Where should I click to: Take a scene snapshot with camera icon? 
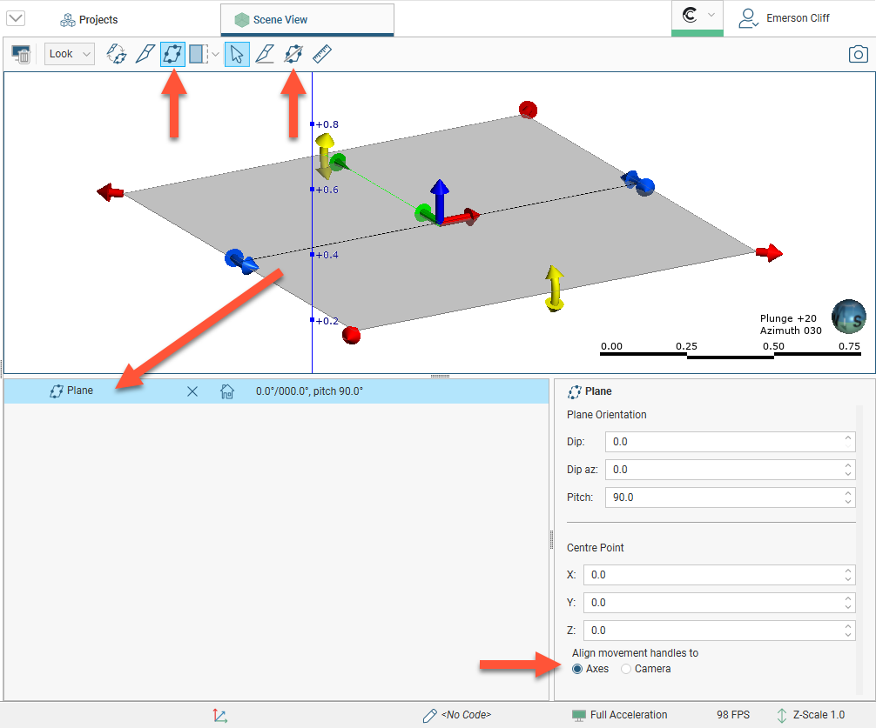(x=859, y=54)
